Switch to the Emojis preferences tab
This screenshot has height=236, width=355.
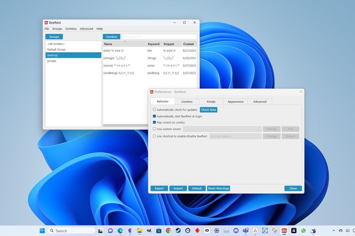[x=211, y=101]
